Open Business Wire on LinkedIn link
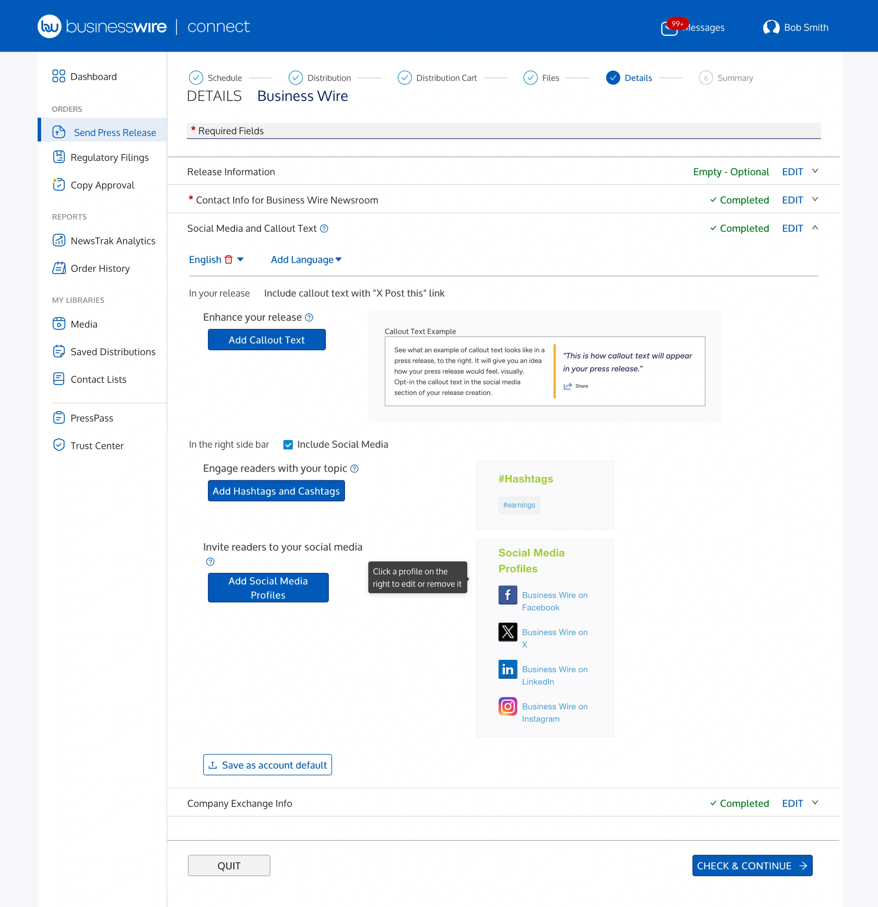This screenshot has height=907, width=878. pos(554,675)
